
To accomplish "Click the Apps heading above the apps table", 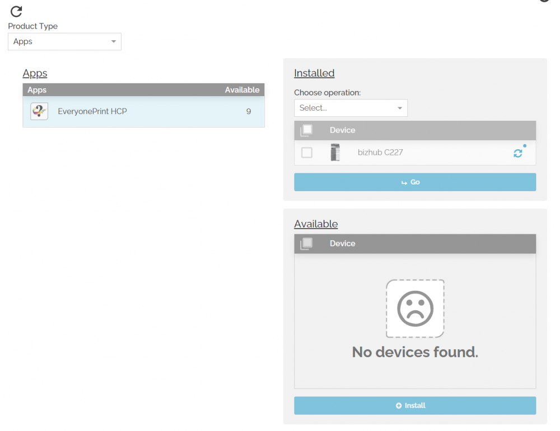I will 35,73.
